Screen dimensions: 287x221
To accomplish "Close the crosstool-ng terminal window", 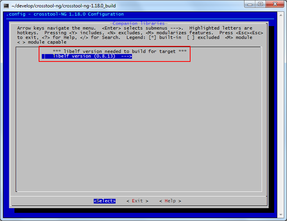I will point(275,4).
